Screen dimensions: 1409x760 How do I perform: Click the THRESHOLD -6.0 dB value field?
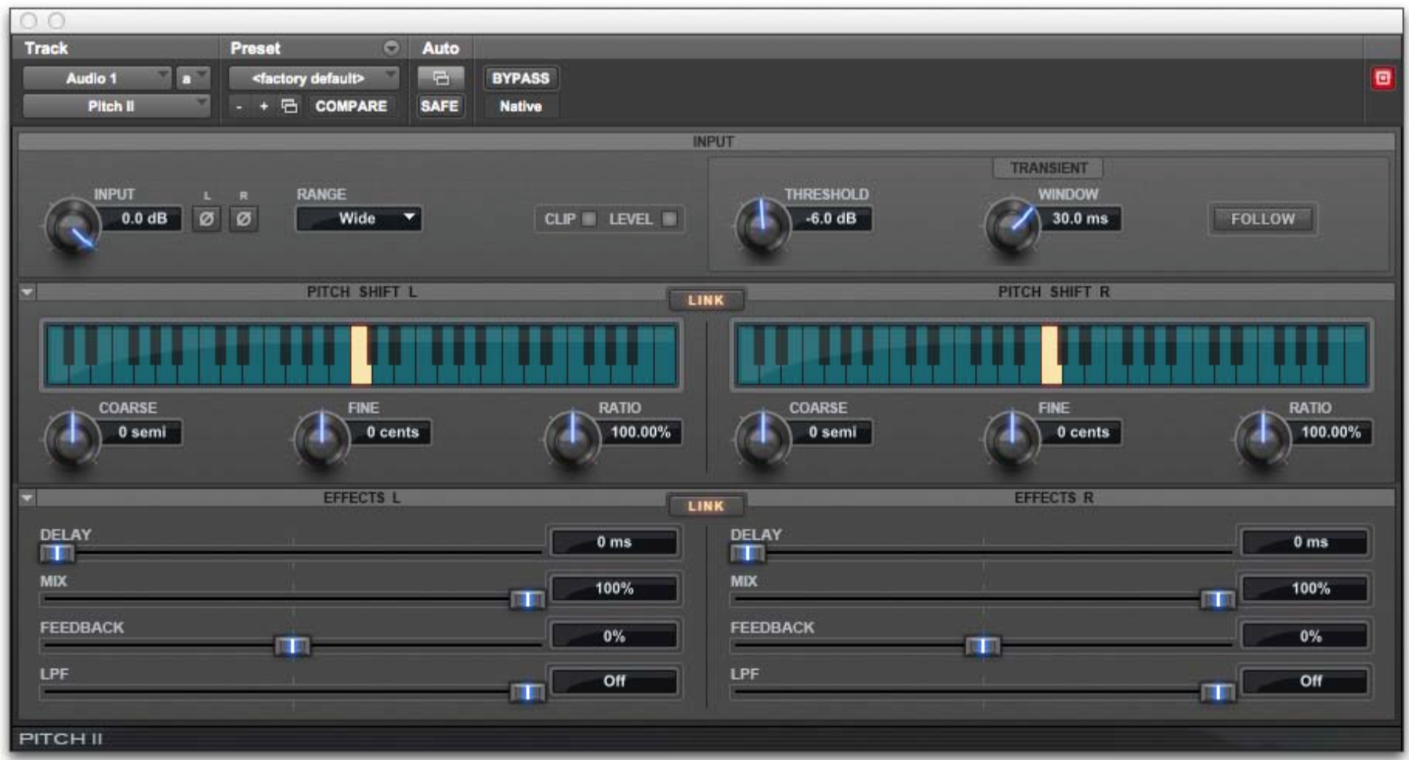(x=831, y=219)
